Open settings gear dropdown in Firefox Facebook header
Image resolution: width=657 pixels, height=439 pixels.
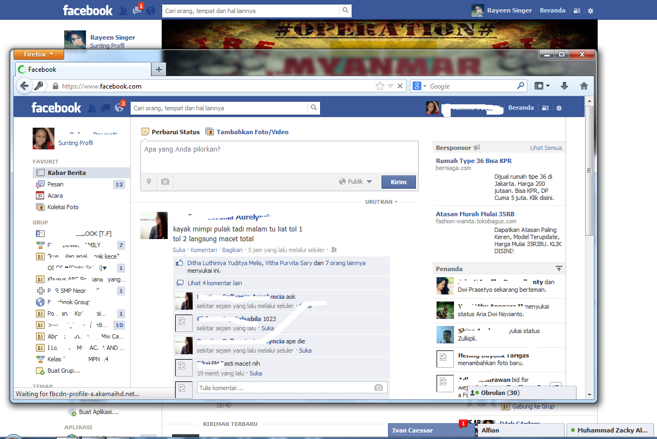559,108
